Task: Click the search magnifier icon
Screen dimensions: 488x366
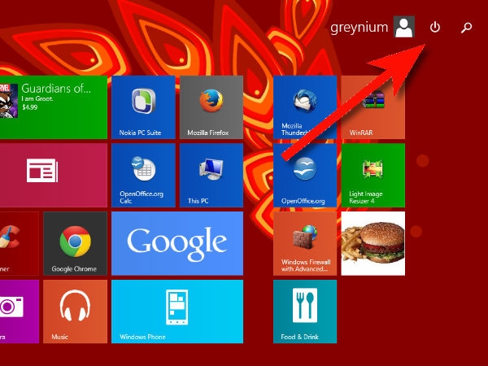Action: point(466,28)
